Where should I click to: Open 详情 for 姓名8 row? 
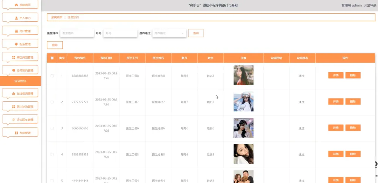336,75
